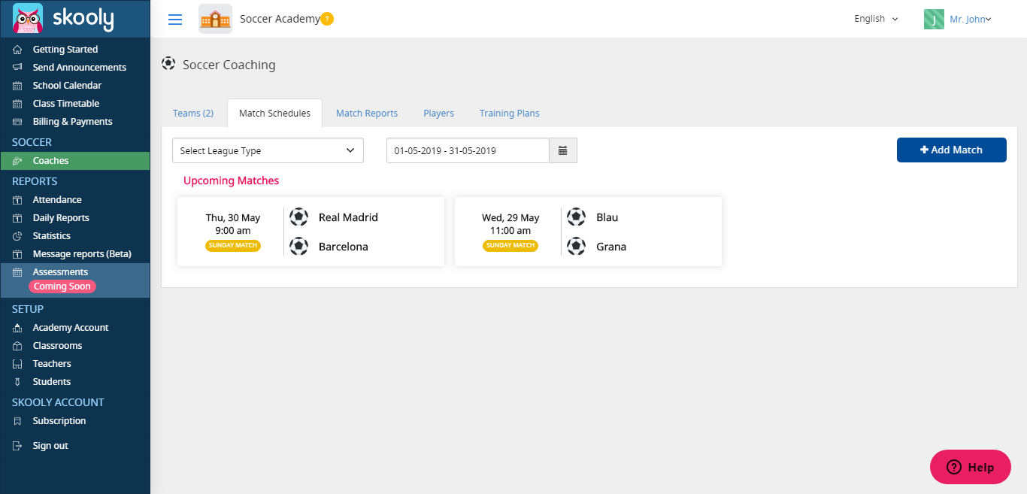Click the Sign out door icon
The height and width of the screenshot is (494, 1027).
[17, 446]
